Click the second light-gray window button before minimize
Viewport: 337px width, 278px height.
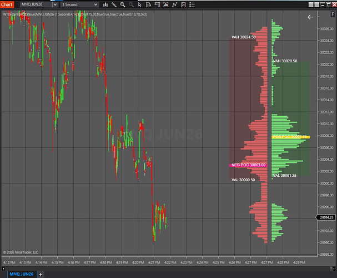316,5
